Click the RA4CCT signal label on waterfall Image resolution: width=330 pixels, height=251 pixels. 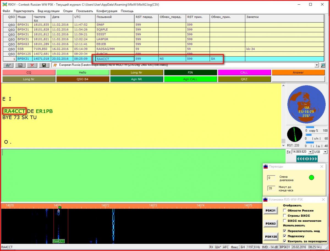59,241
